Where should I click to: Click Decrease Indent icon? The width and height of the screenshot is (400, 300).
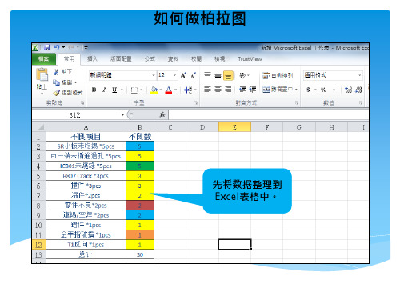[242, 90]
